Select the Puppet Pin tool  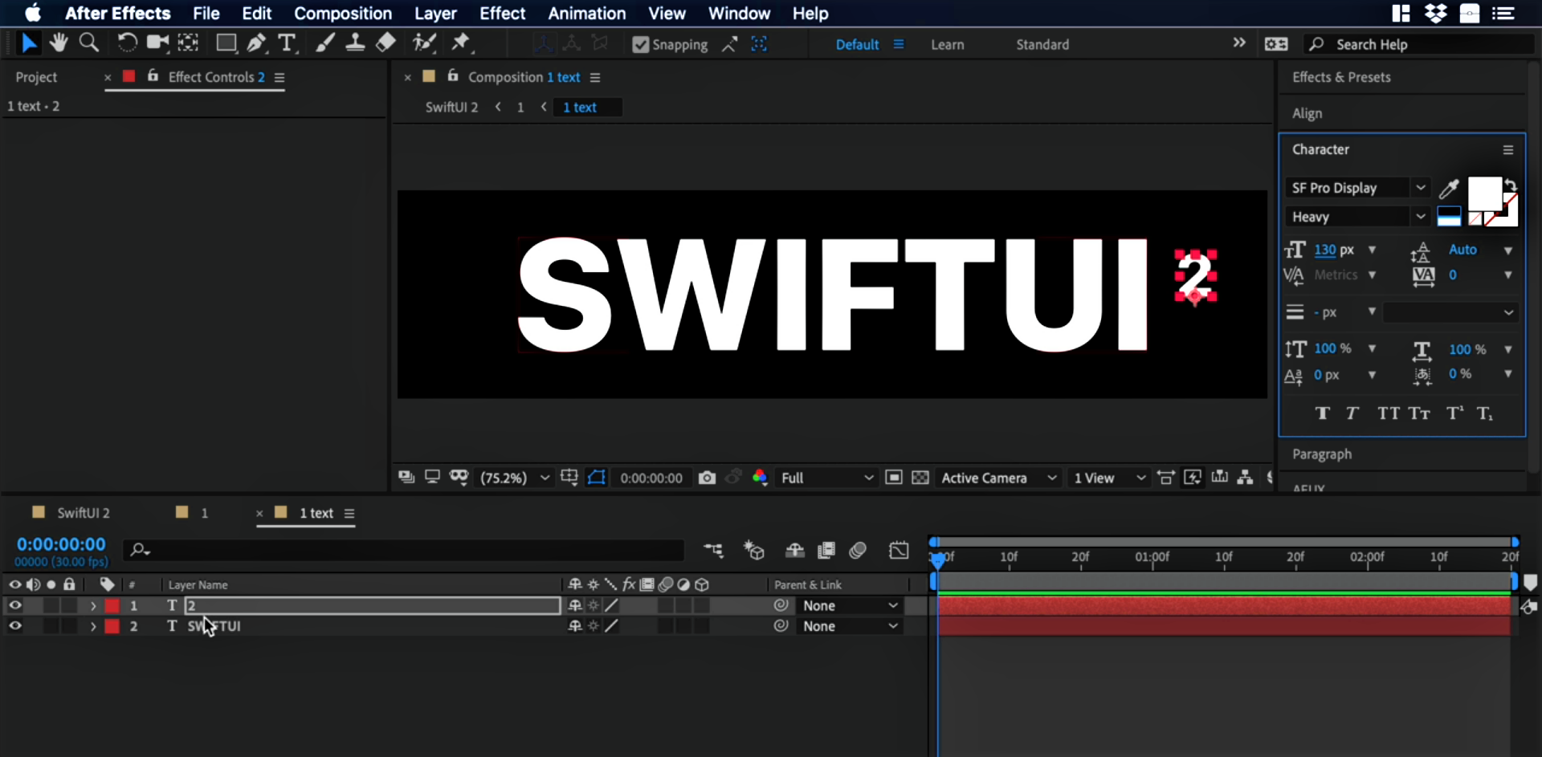coord(461,43)
